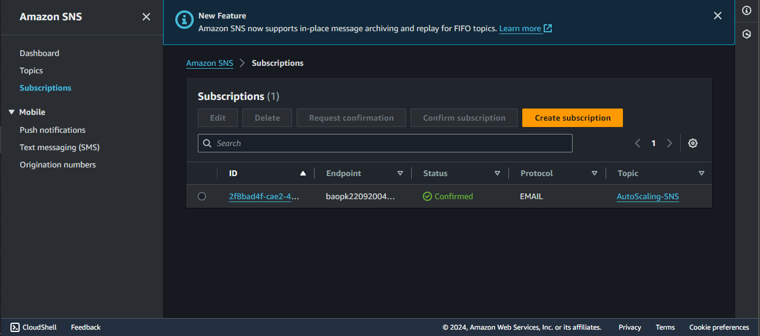Open the AutoScaling-SNS topic link
This screenshot has height=336, width=760.
pos(648,196)
